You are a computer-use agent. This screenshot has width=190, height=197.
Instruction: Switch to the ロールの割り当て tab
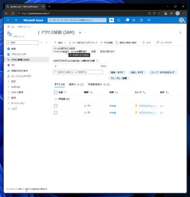coord(79,52)
